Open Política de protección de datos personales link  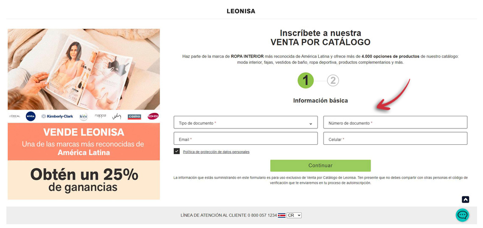pos(216,152)
